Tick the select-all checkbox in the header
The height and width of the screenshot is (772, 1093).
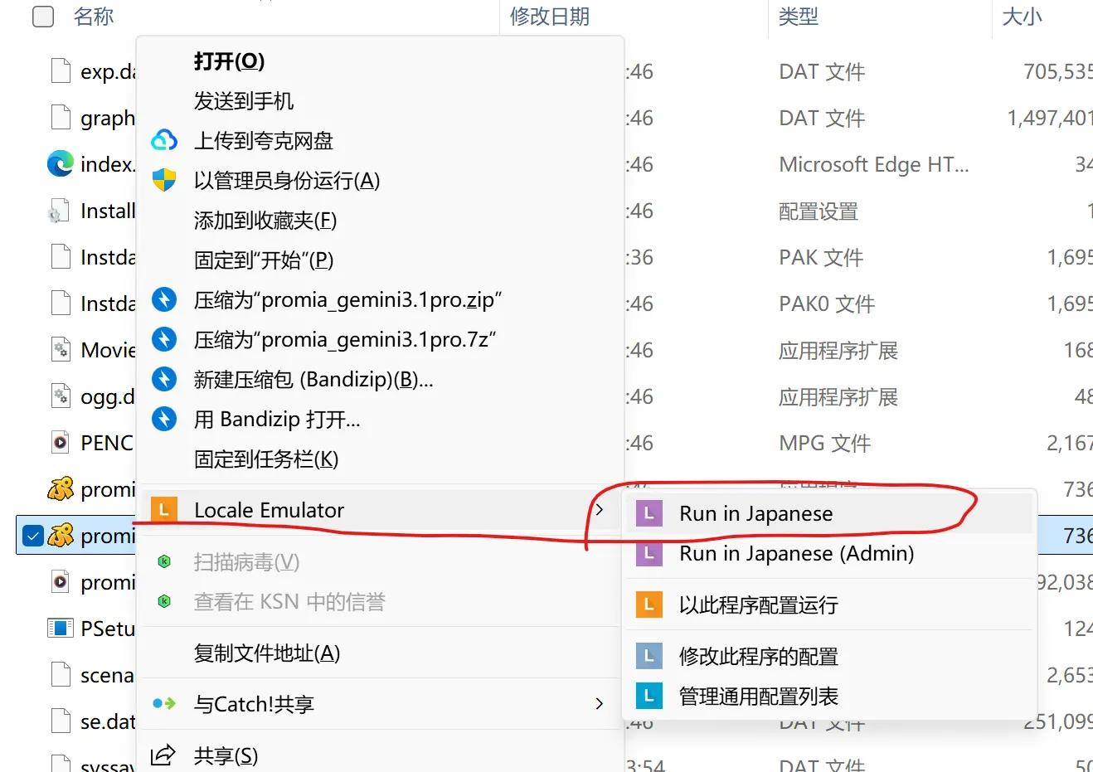(x=43, y=17)
